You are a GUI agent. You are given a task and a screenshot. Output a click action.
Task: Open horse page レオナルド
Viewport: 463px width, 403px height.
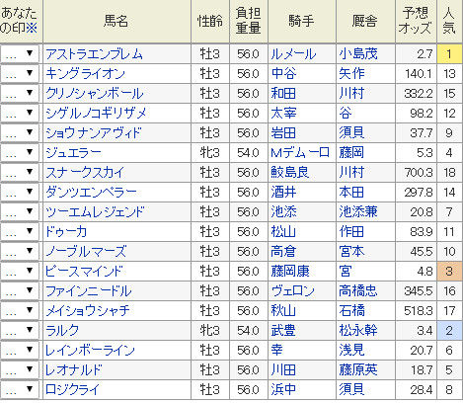pyautogui.click(x=74, y=370)
